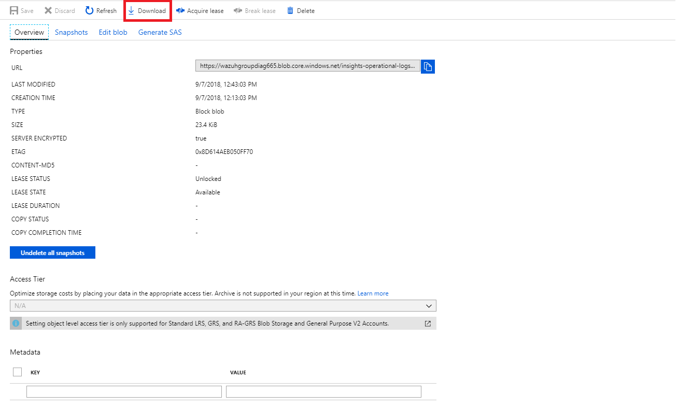Click the Delete trash can icon
678x408 pixels.
290,10
